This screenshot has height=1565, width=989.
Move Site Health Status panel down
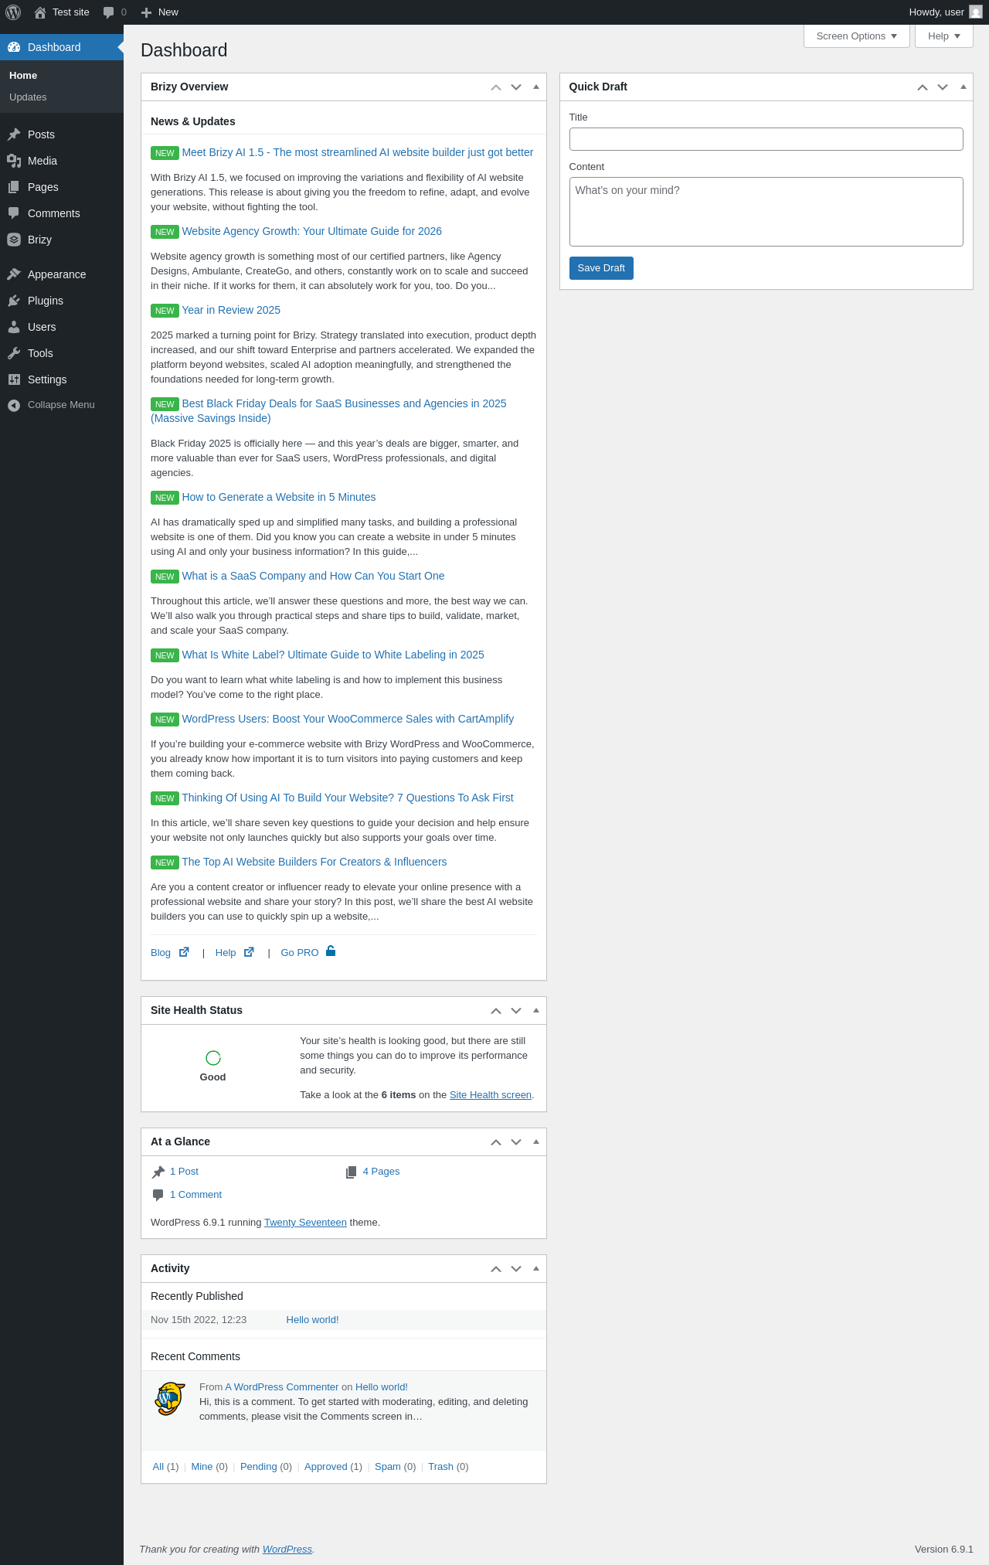click(516, 1011)
